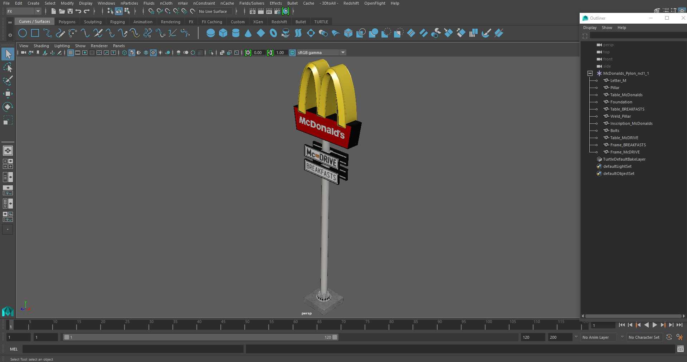Toggle use all lights in viewport
Viewport: 687px width, 362px height.
160,53
